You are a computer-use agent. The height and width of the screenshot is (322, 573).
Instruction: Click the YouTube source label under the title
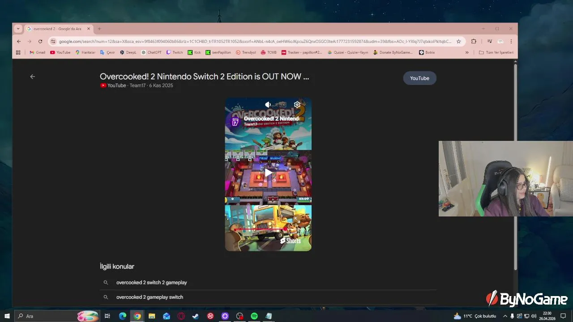click(x=113, y=85)
